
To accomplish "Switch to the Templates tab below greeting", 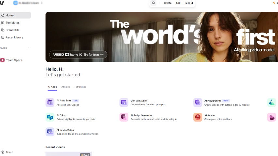I will click(80, 87).
